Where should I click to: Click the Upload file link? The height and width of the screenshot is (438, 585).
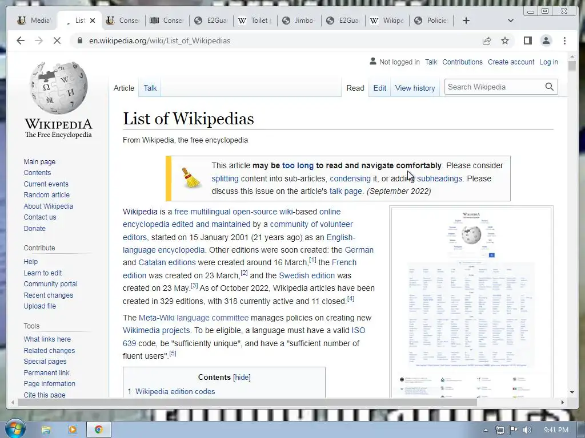point(40,306)
